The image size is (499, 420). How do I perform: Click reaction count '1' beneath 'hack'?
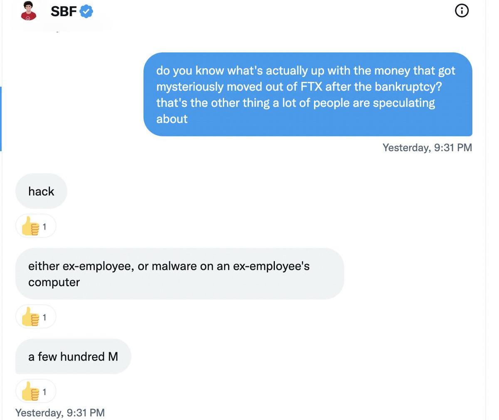[x=44, y=226]
